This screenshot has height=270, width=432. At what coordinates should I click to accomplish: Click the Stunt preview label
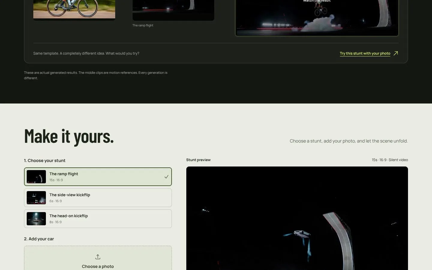point(198,160)
